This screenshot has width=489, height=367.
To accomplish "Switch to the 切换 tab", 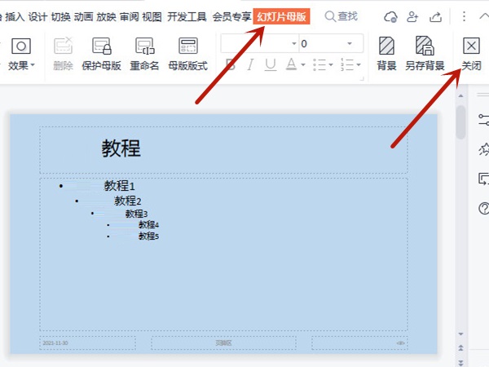I will [x=60, y=16].
